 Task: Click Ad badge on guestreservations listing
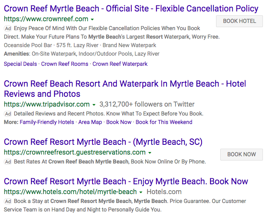coord(8,162)
